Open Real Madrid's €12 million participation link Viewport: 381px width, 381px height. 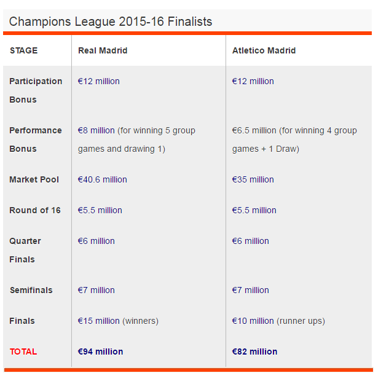point(99,81)
